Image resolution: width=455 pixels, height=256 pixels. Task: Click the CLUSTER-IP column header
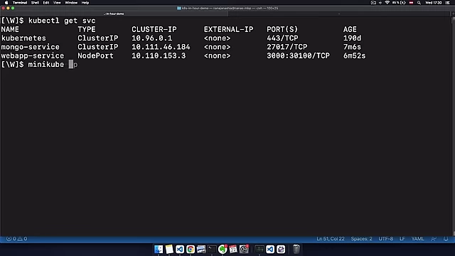[154, 29]
